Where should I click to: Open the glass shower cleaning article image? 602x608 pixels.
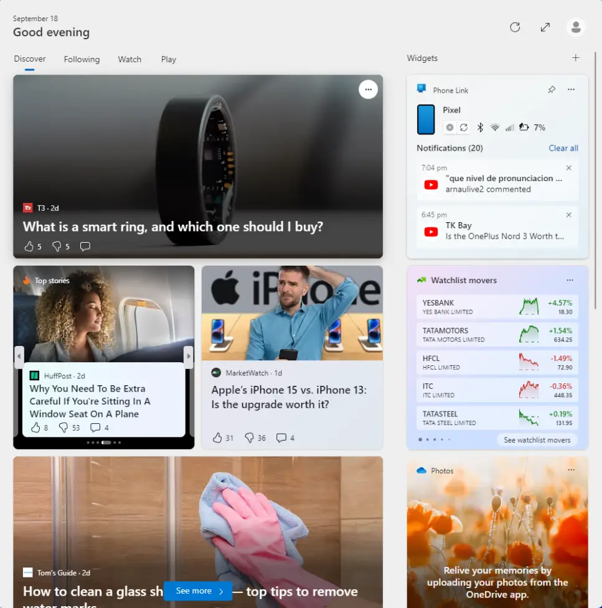198,516
